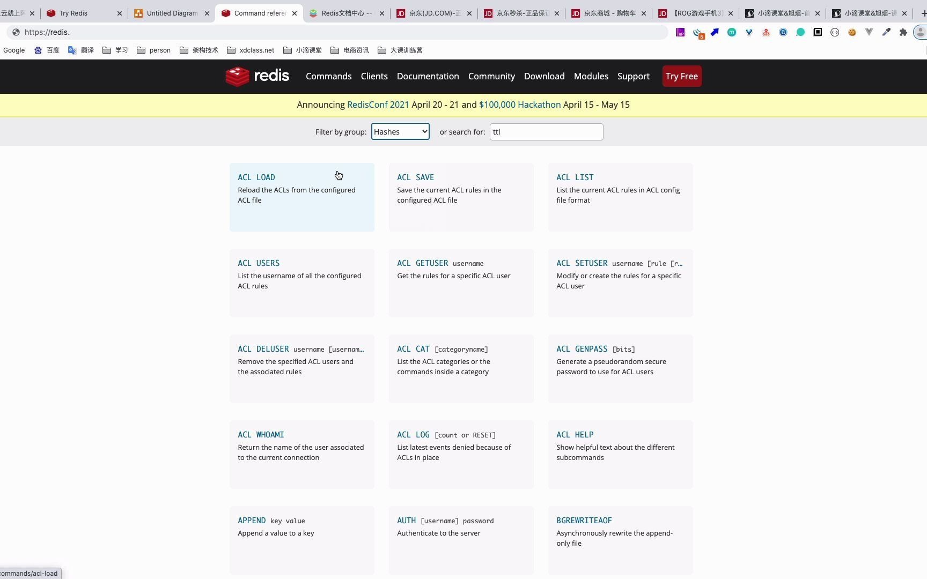Close the Command reference tab
The height and width of the screenshot is (579, 927).
[295, 13]
